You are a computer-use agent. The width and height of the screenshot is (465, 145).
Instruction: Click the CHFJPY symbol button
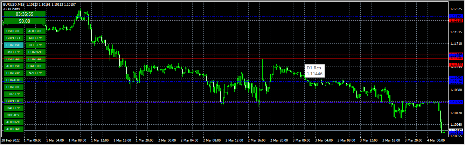click(x=35, y=45)
